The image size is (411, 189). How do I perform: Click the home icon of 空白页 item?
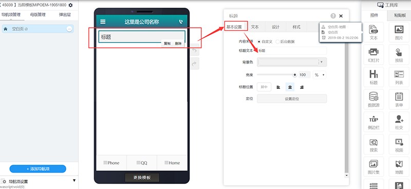coord(6,29)
